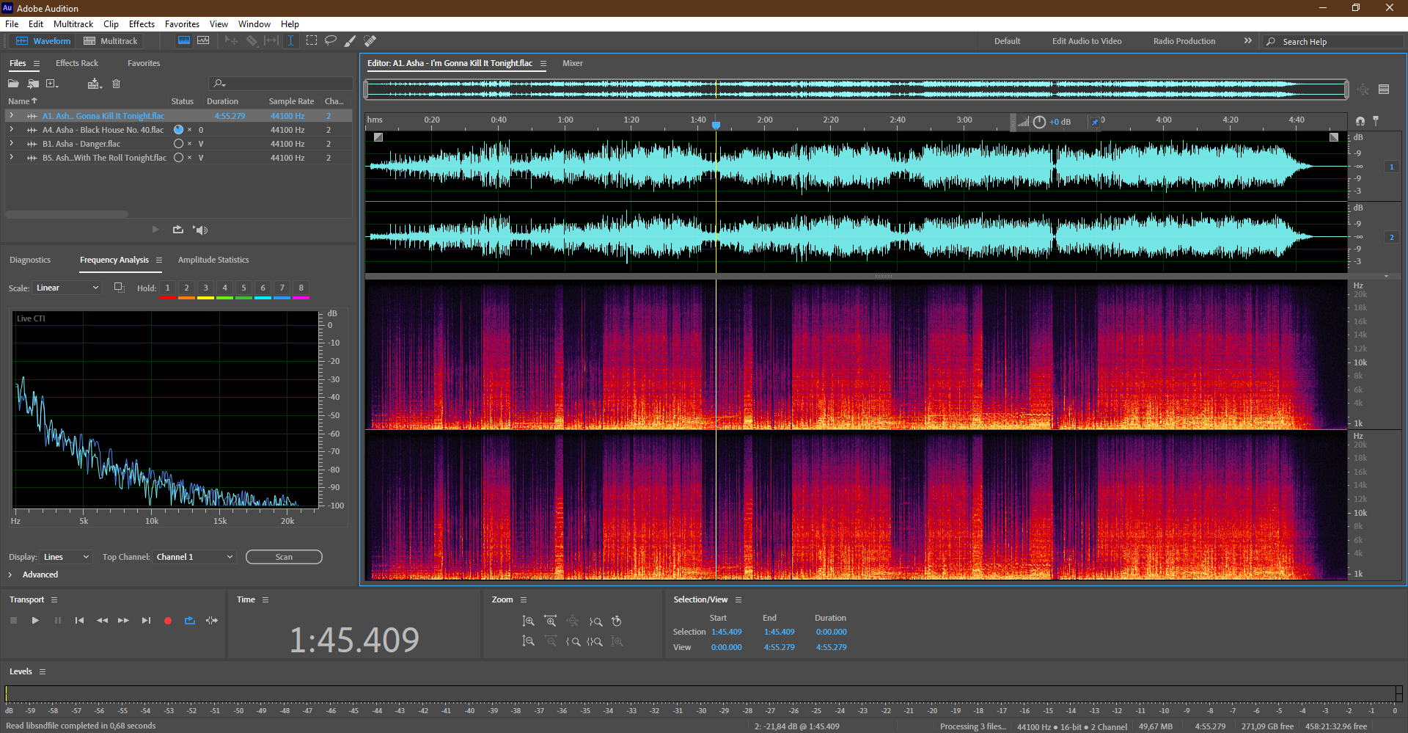
Task: Expand the A4. Asha - Black House file row
Action: click(x=11, y=130)
